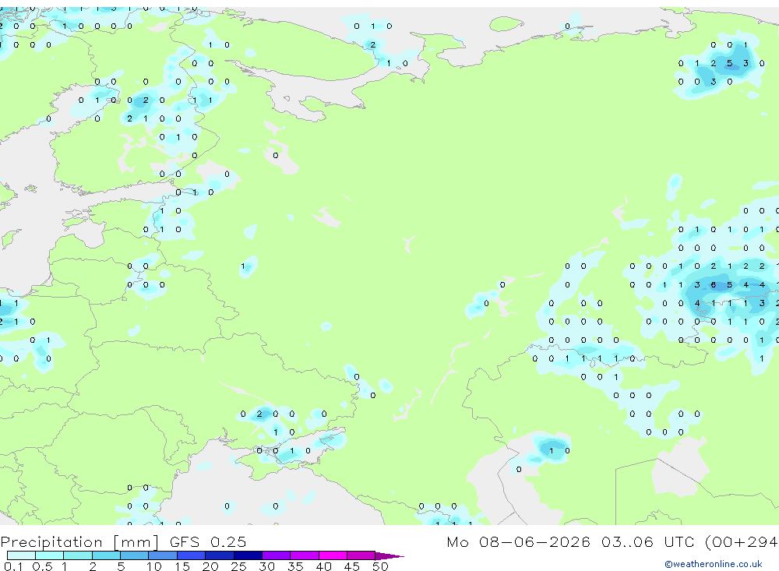Image resolution: width=779 pixels, height=571 pixels.
Task: Click the legend label '50'
Action: pos(381,566)
